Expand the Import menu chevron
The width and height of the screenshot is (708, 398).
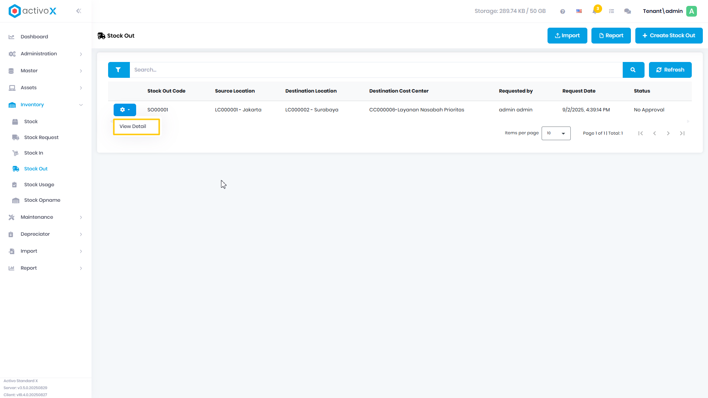[x=81, y=251]
